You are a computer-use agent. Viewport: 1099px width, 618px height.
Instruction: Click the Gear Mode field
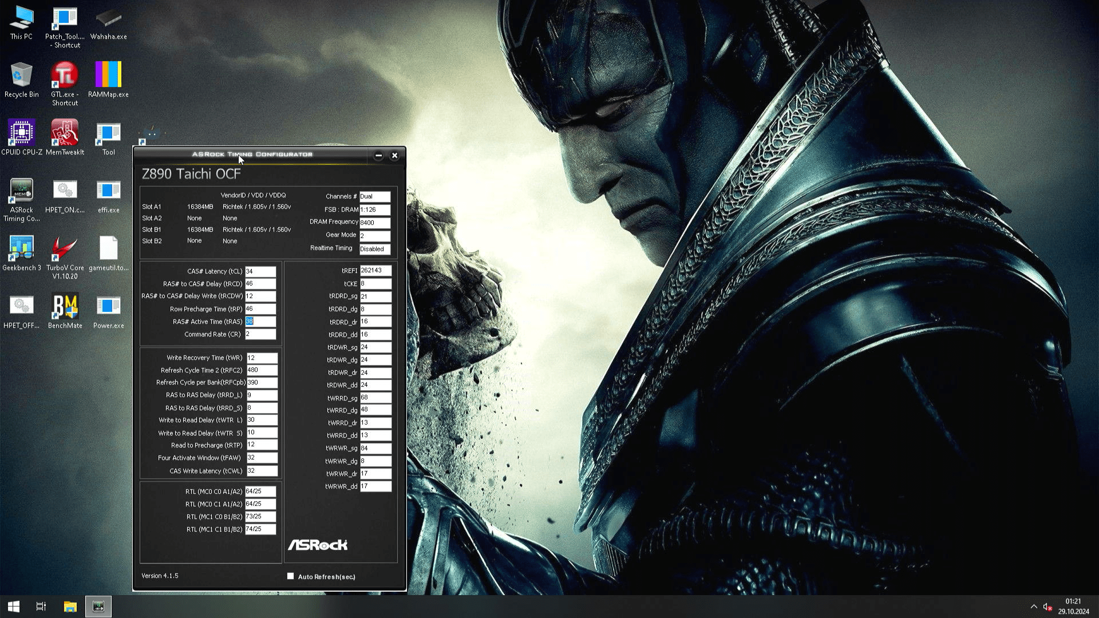pyautogui.click(x=375, y=236)
